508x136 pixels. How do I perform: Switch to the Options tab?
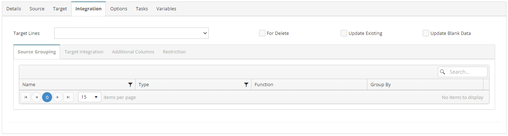tap(119, 9)
